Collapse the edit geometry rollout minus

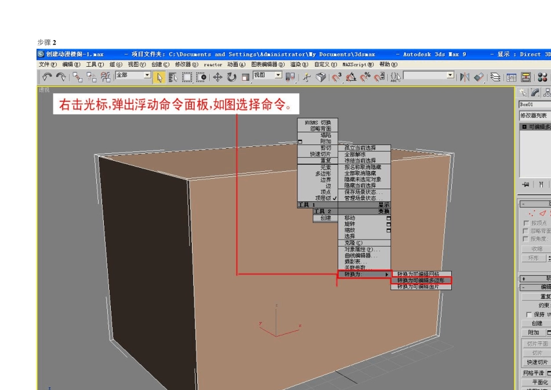click(x=524, y=287)
